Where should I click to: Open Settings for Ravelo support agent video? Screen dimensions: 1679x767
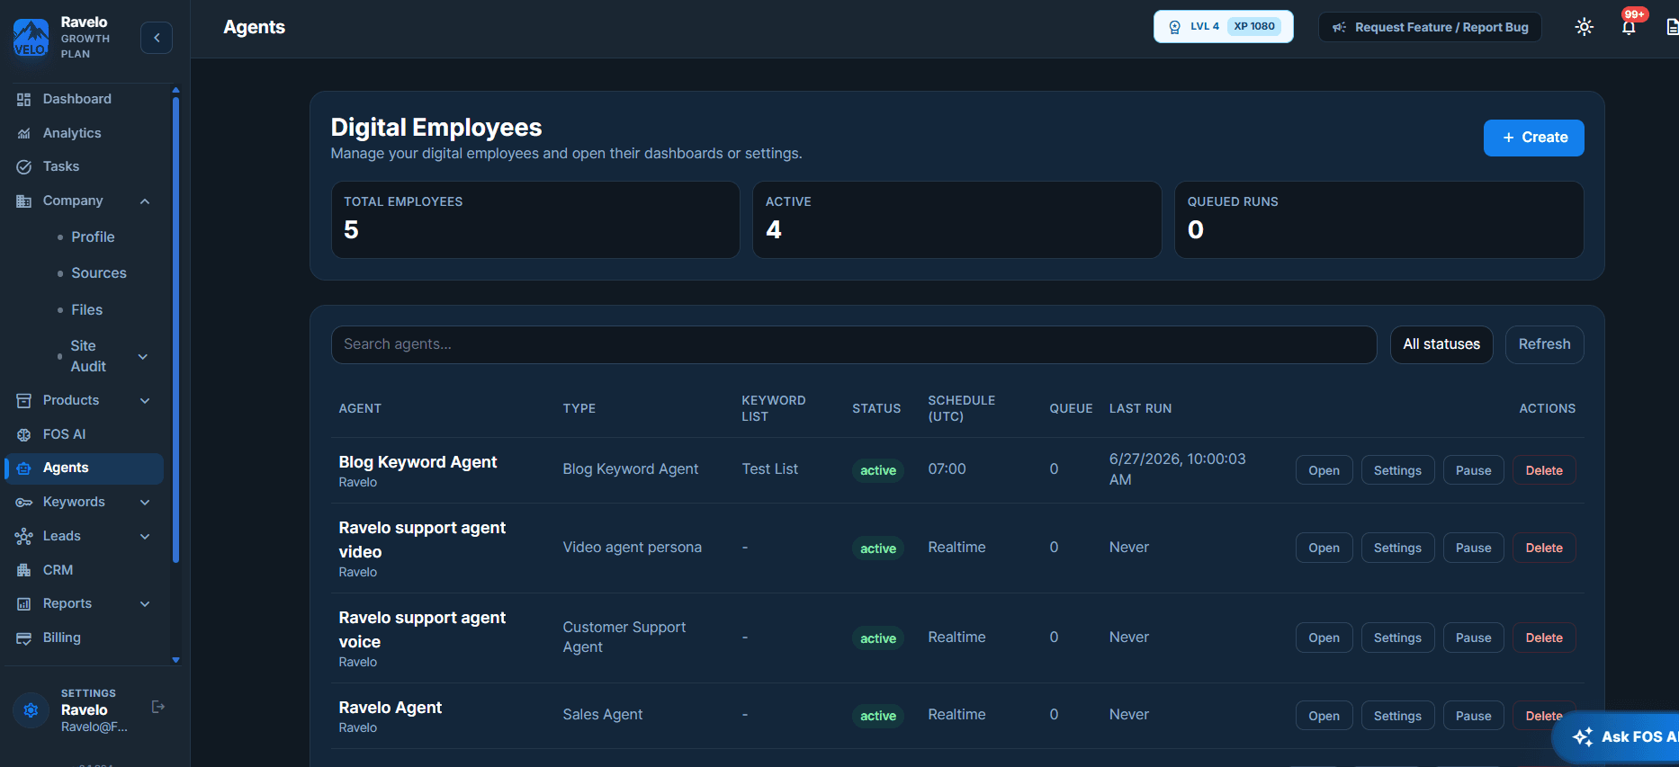pyautogui.click(x=1398, y=548)
